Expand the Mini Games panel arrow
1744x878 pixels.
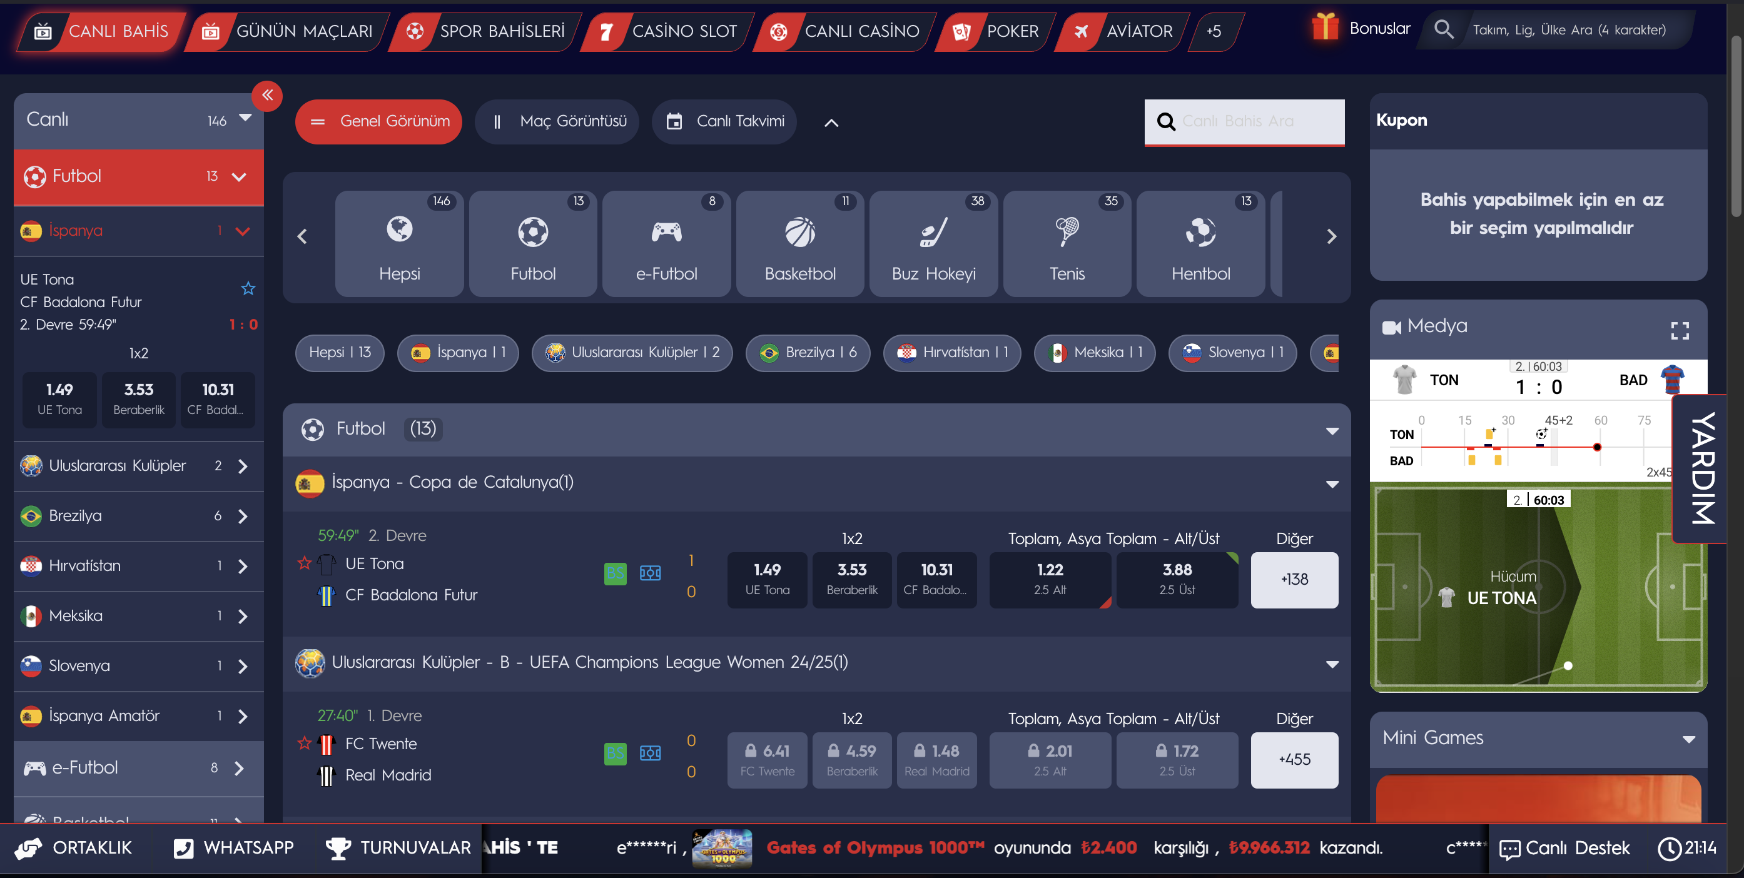click(x=1688, y=739)
